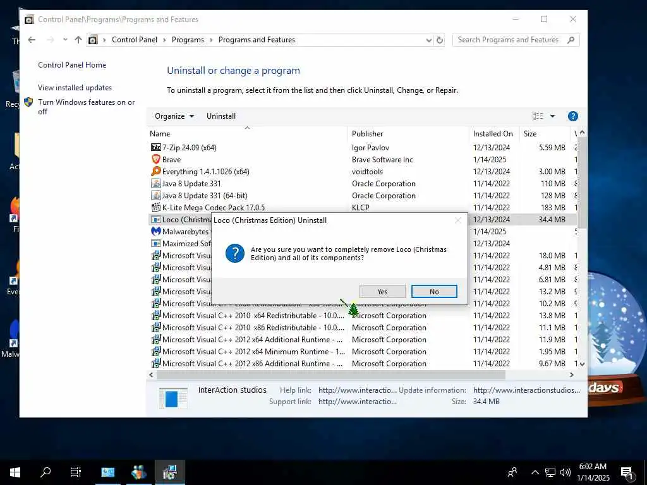Image resolution: width=647 pixels, height=485 pixels.
Task: Refresh the Programs and Features list
Action: pyautogui.click(x=440, y=40)
